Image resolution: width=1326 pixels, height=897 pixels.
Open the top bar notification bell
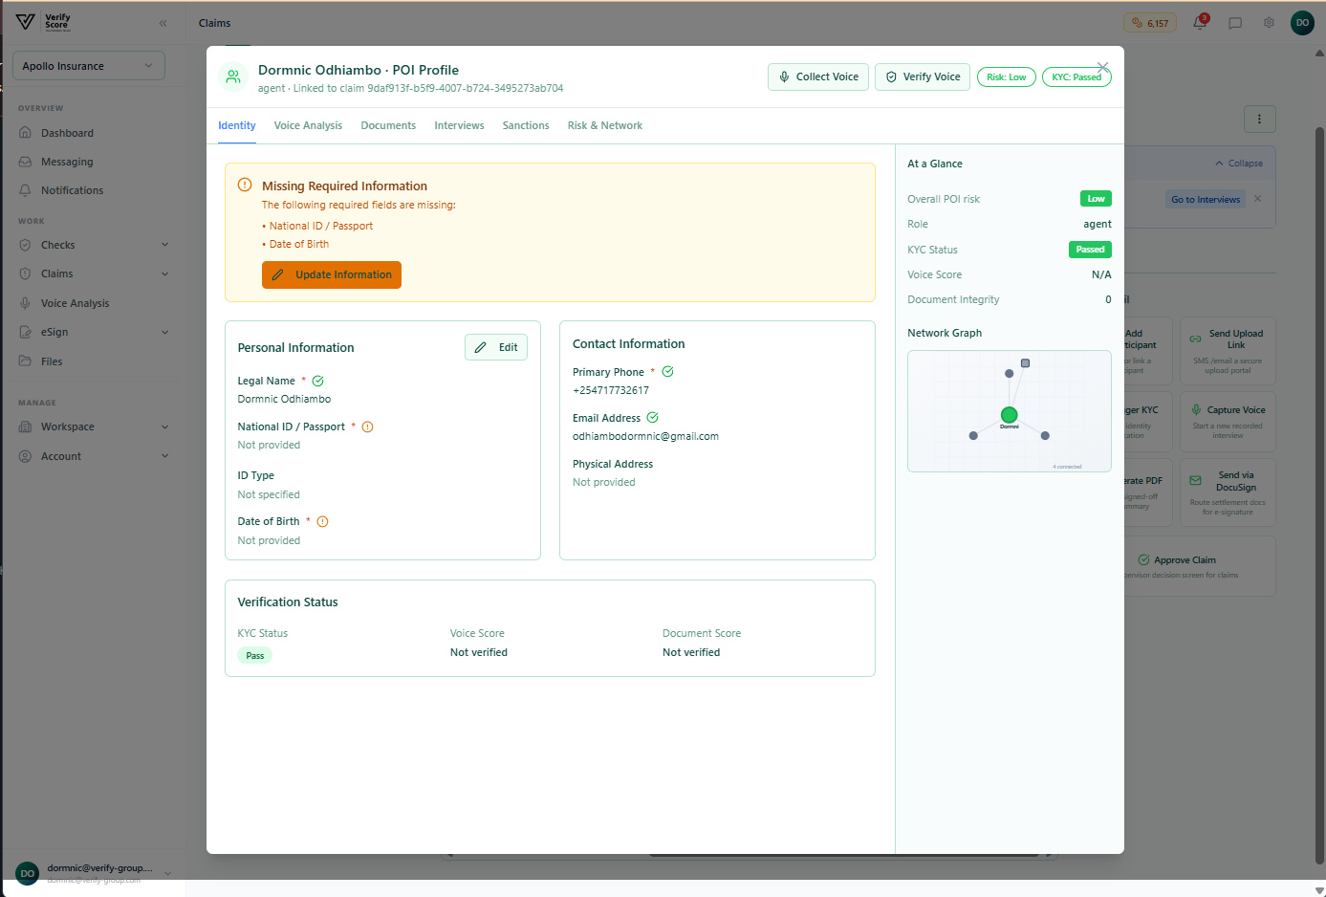pyautogui.click(x=1200, y=23)
